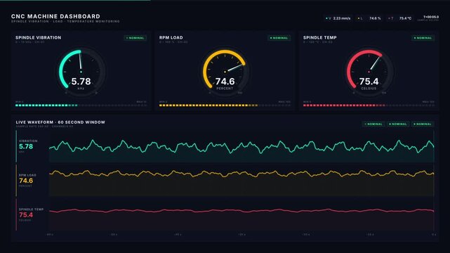The height and width of the screenshot is (253, 450).
Task: Click the LIVE WAVEFORM 60 SECOND WINDOW heading
Action: click(x=60, y=122)
